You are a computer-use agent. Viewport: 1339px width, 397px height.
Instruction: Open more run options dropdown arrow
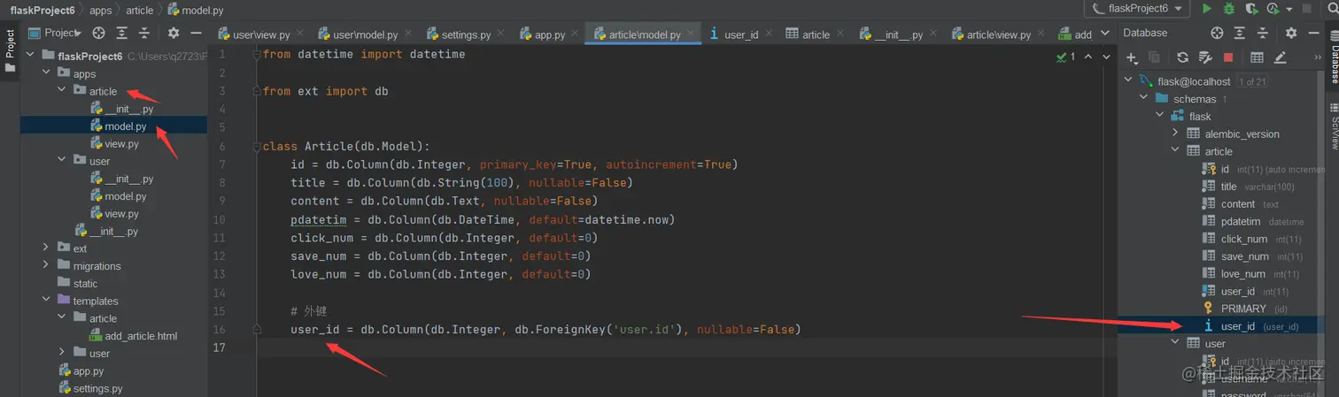point(1288,10)
